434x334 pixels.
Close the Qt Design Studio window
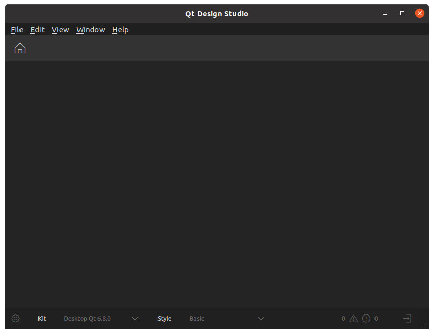(420, 13)
